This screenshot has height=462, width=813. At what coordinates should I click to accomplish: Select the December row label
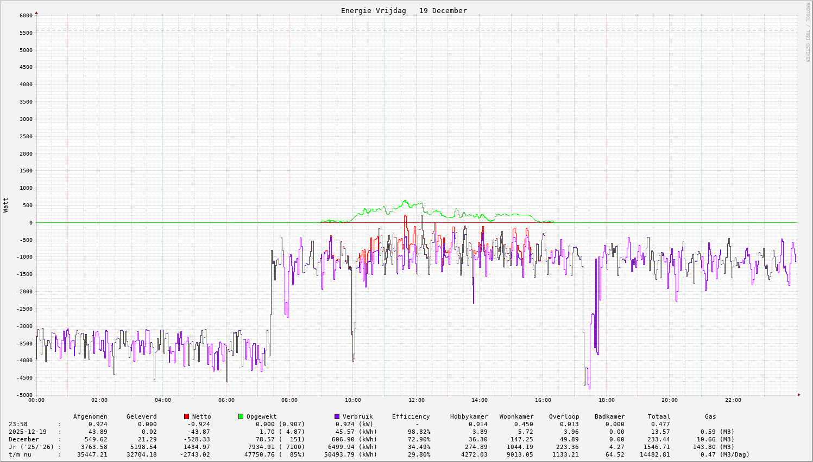pyautogui.click(x=24, y=439)
